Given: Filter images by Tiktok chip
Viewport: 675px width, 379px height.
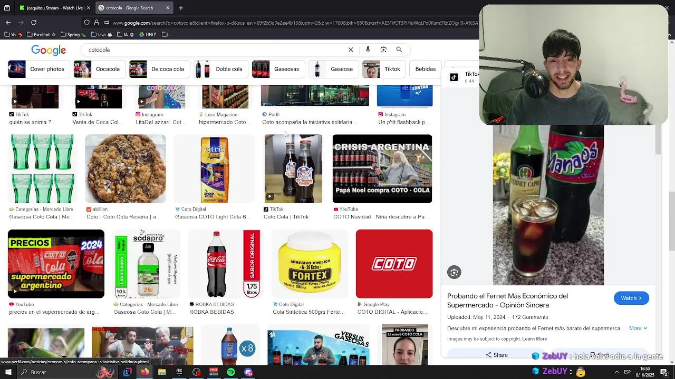Looking at the screenshot, I should (383, 69).
